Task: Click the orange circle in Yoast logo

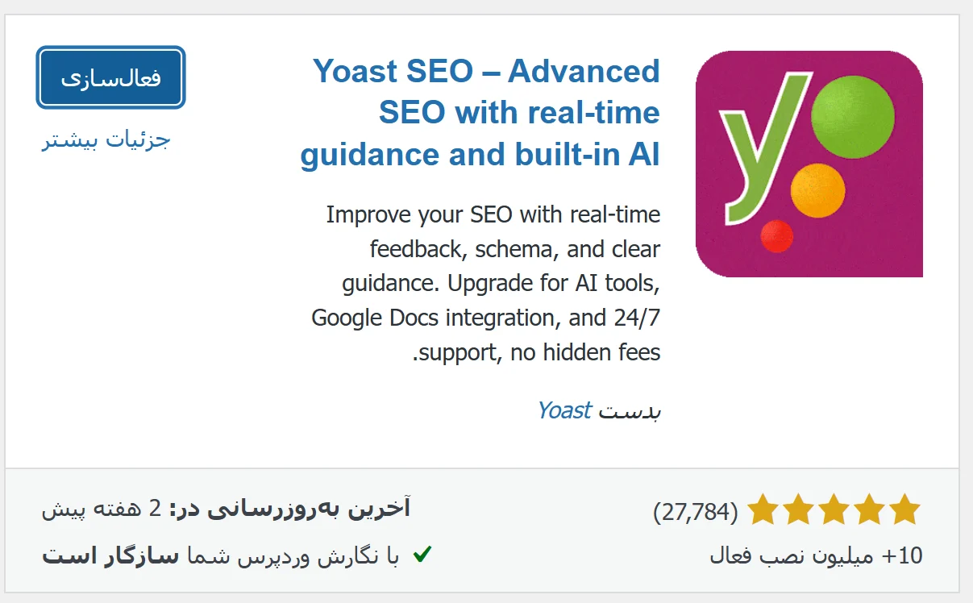Action: click(817, 191)
